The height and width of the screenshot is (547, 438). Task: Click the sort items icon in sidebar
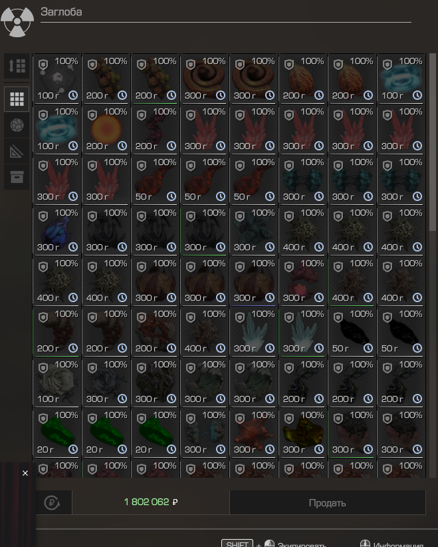click(x=17, y=66)
